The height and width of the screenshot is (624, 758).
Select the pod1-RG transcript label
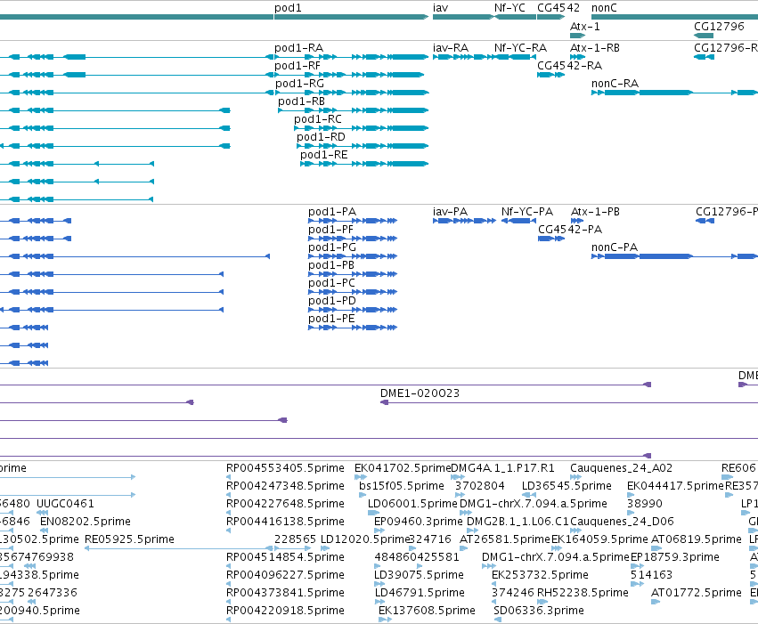click(299, 84)
